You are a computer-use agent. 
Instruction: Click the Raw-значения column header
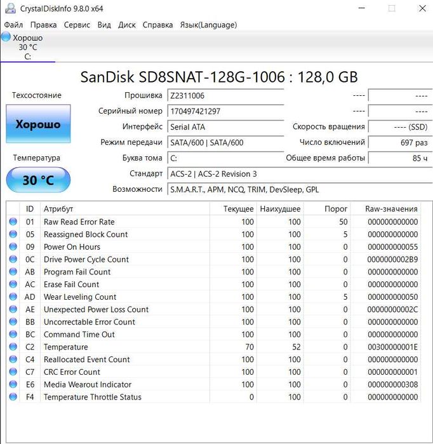[385, 209]
